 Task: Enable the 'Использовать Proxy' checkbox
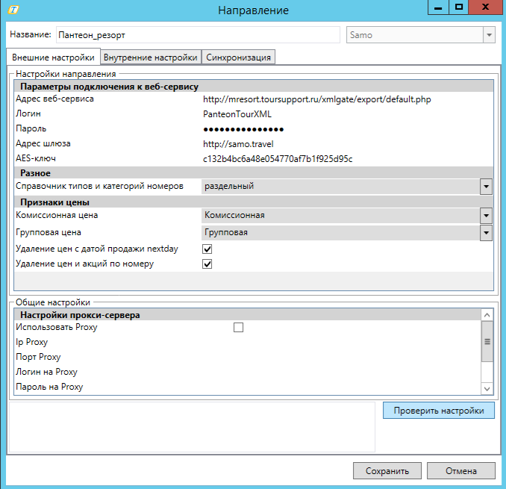coord(238,327)
